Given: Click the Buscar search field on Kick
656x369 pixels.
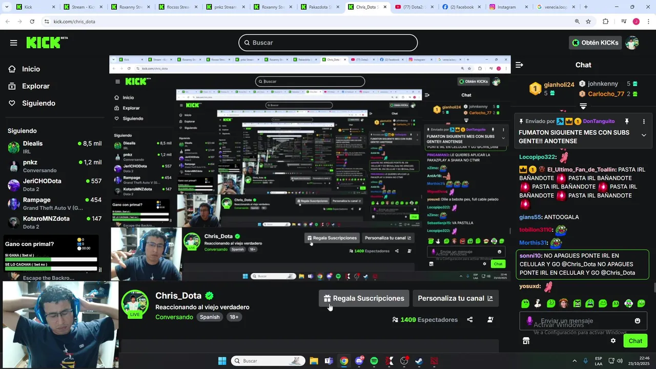Looking at the screenshot, I should pos(328,43).
